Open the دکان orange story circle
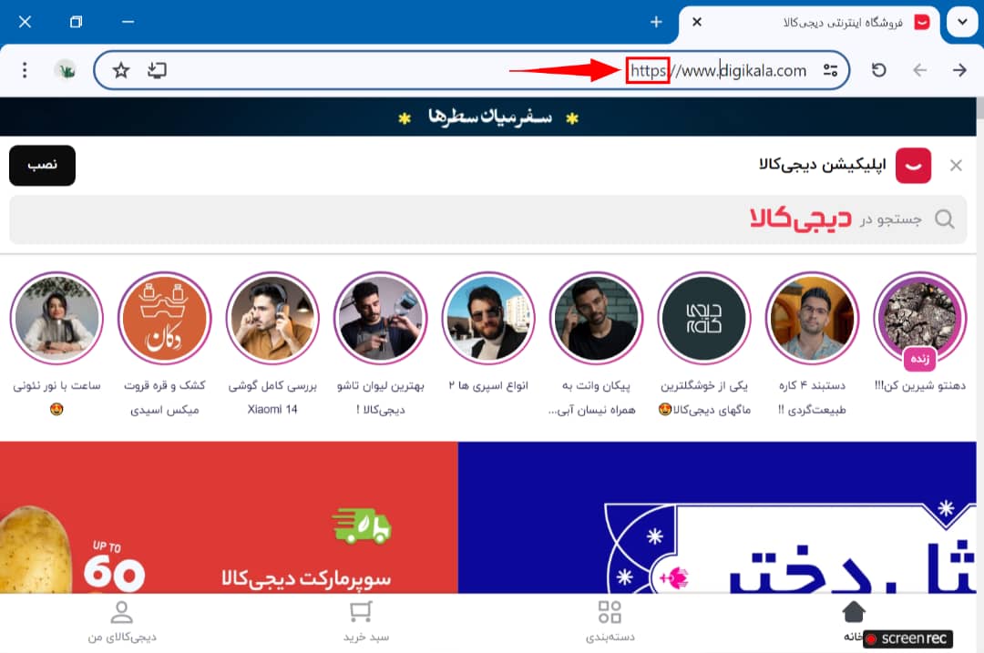This screenshot has height=653, width=984. click(165, 319)
